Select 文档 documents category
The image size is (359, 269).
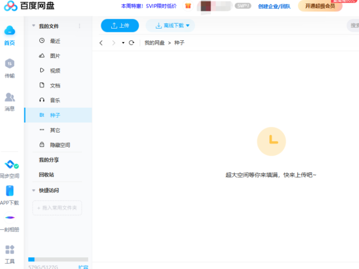pos(58,86)
